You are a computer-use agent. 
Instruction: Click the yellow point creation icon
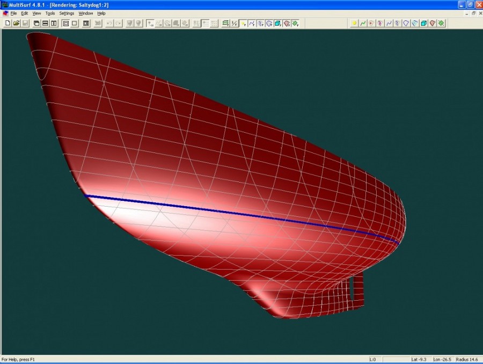pos(354,23)
